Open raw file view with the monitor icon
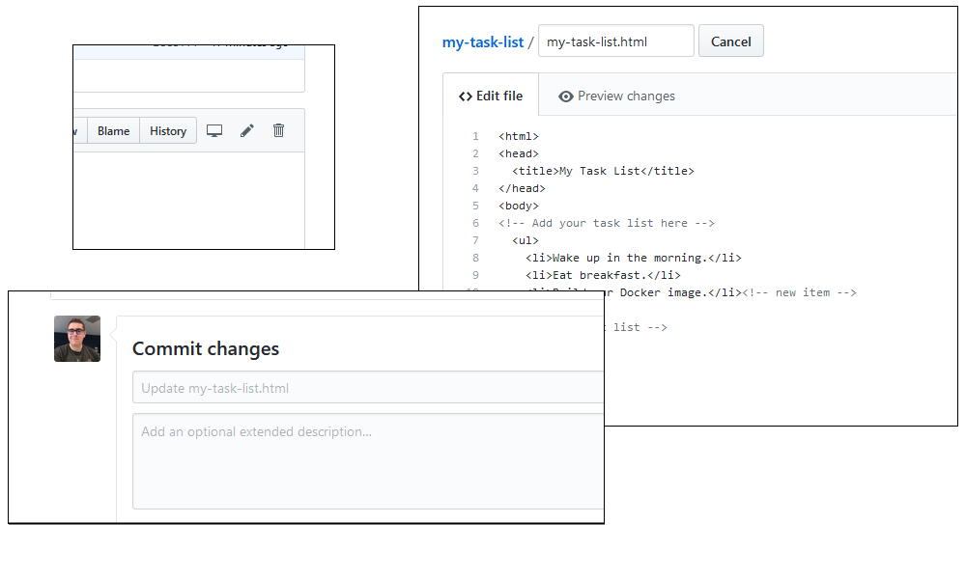 click(213, 130)
